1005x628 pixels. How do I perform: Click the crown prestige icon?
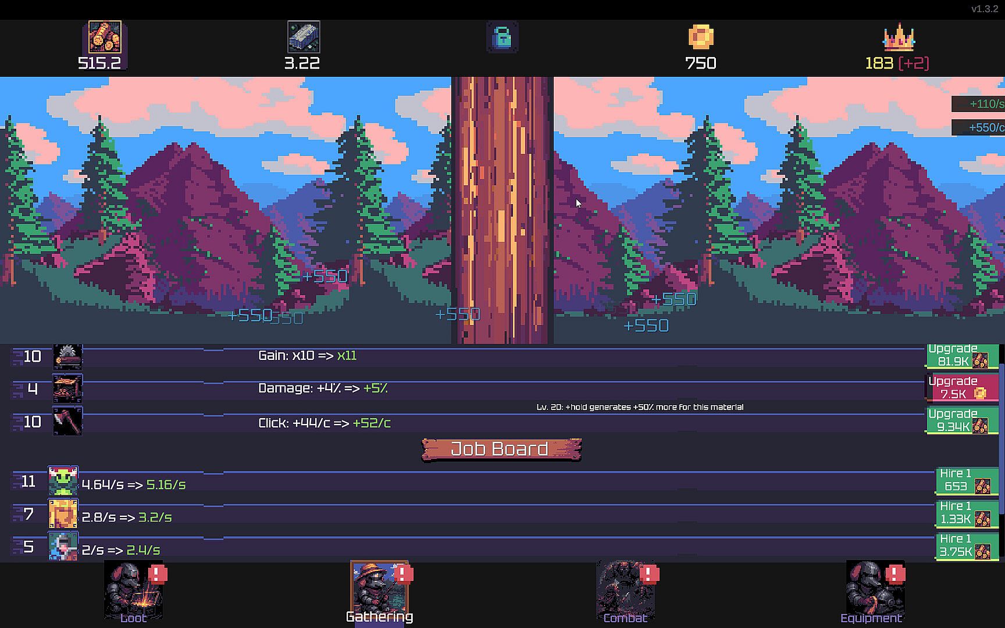899,37
